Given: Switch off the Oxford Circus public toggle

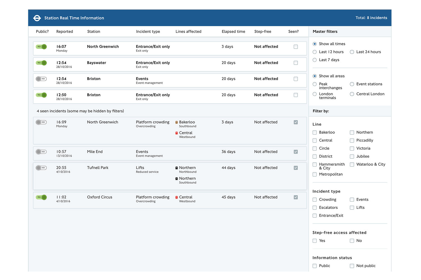Looking at the screenshot, I should [x=41, y=197].
